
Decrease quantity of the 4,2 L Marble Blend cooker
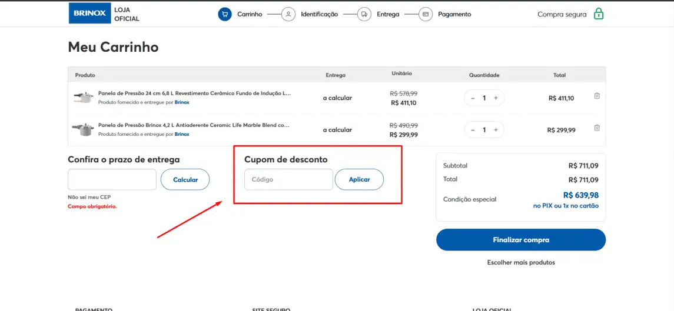pyautogui.click(x=473, y=130)
